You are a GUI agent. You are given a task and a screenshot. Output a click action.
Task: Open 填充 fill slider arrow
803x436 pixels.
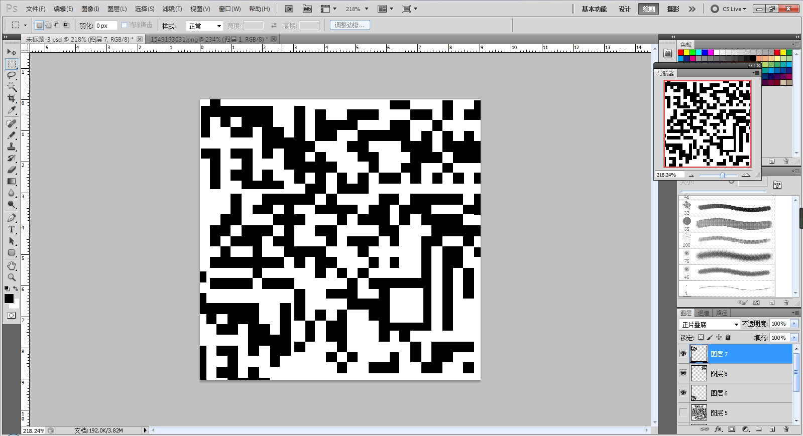[x=794, y=338]
